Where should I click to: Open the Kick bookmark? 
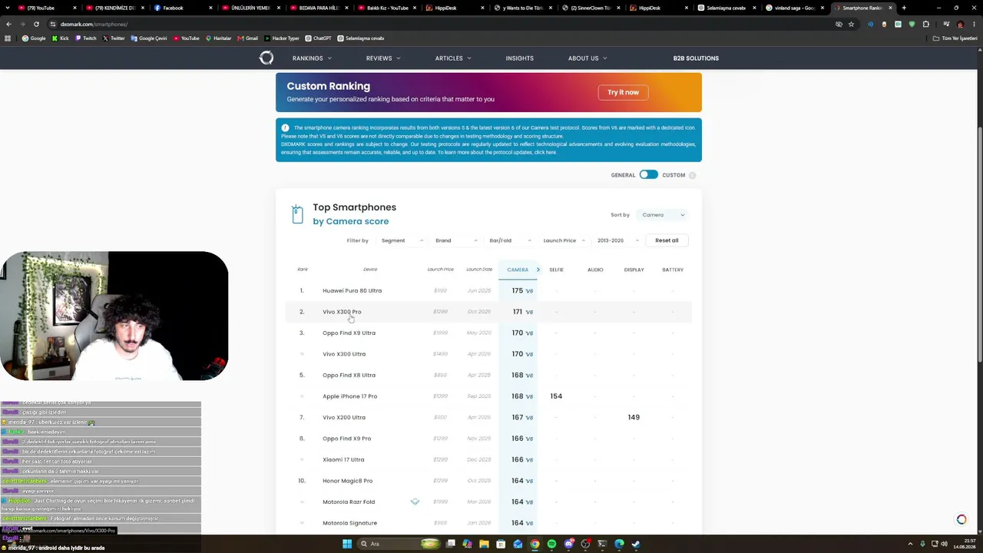click(x=61, y=38)
